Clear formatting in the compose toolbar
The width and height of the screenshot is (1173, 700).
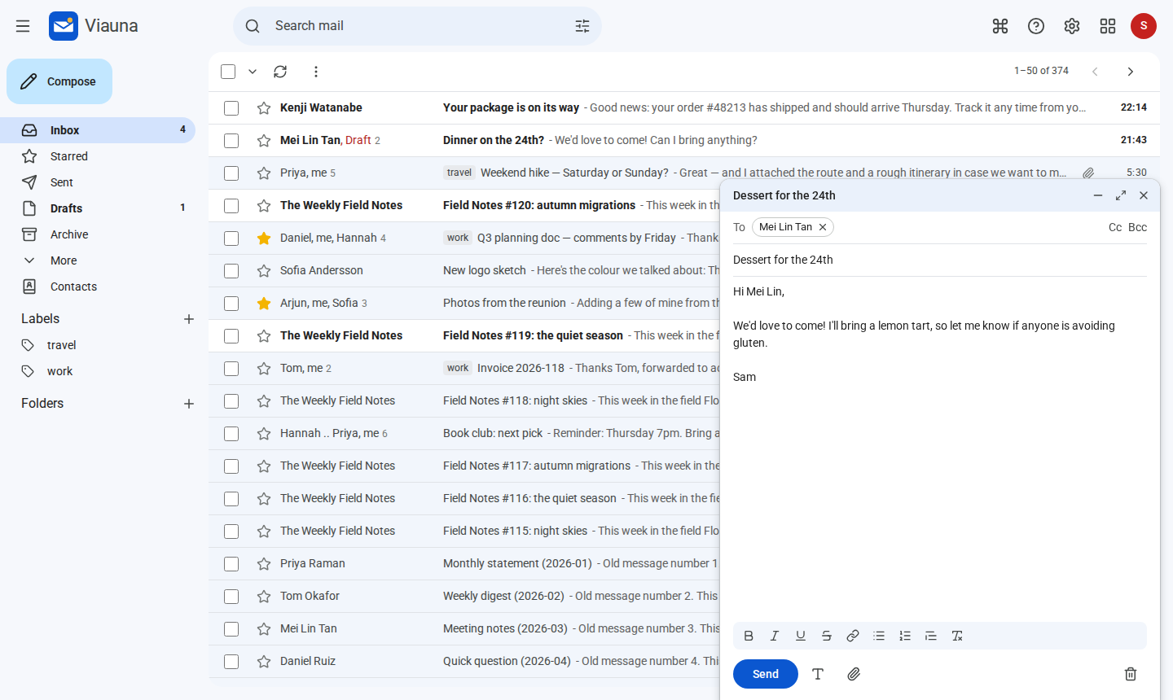[957, 636]
